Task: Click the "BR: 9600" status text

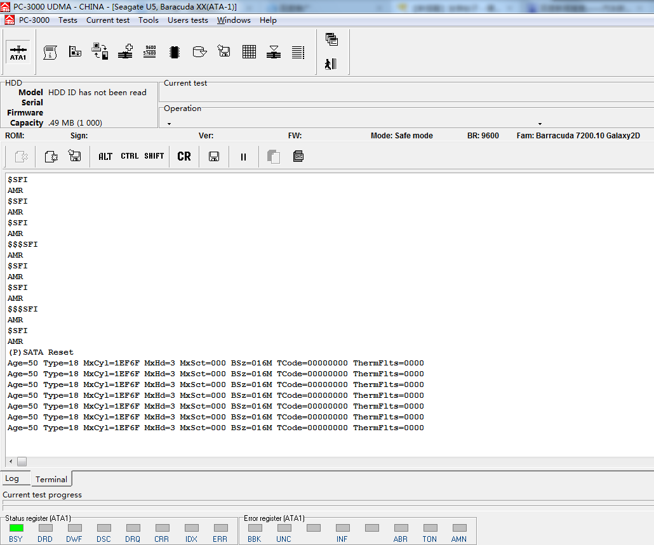Action: tap(483, 136)
